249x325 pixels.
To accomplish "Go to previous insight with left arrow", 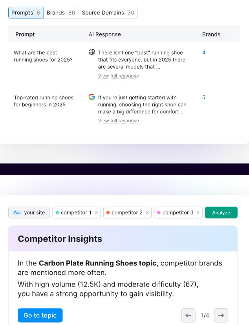I will [188, 315].
